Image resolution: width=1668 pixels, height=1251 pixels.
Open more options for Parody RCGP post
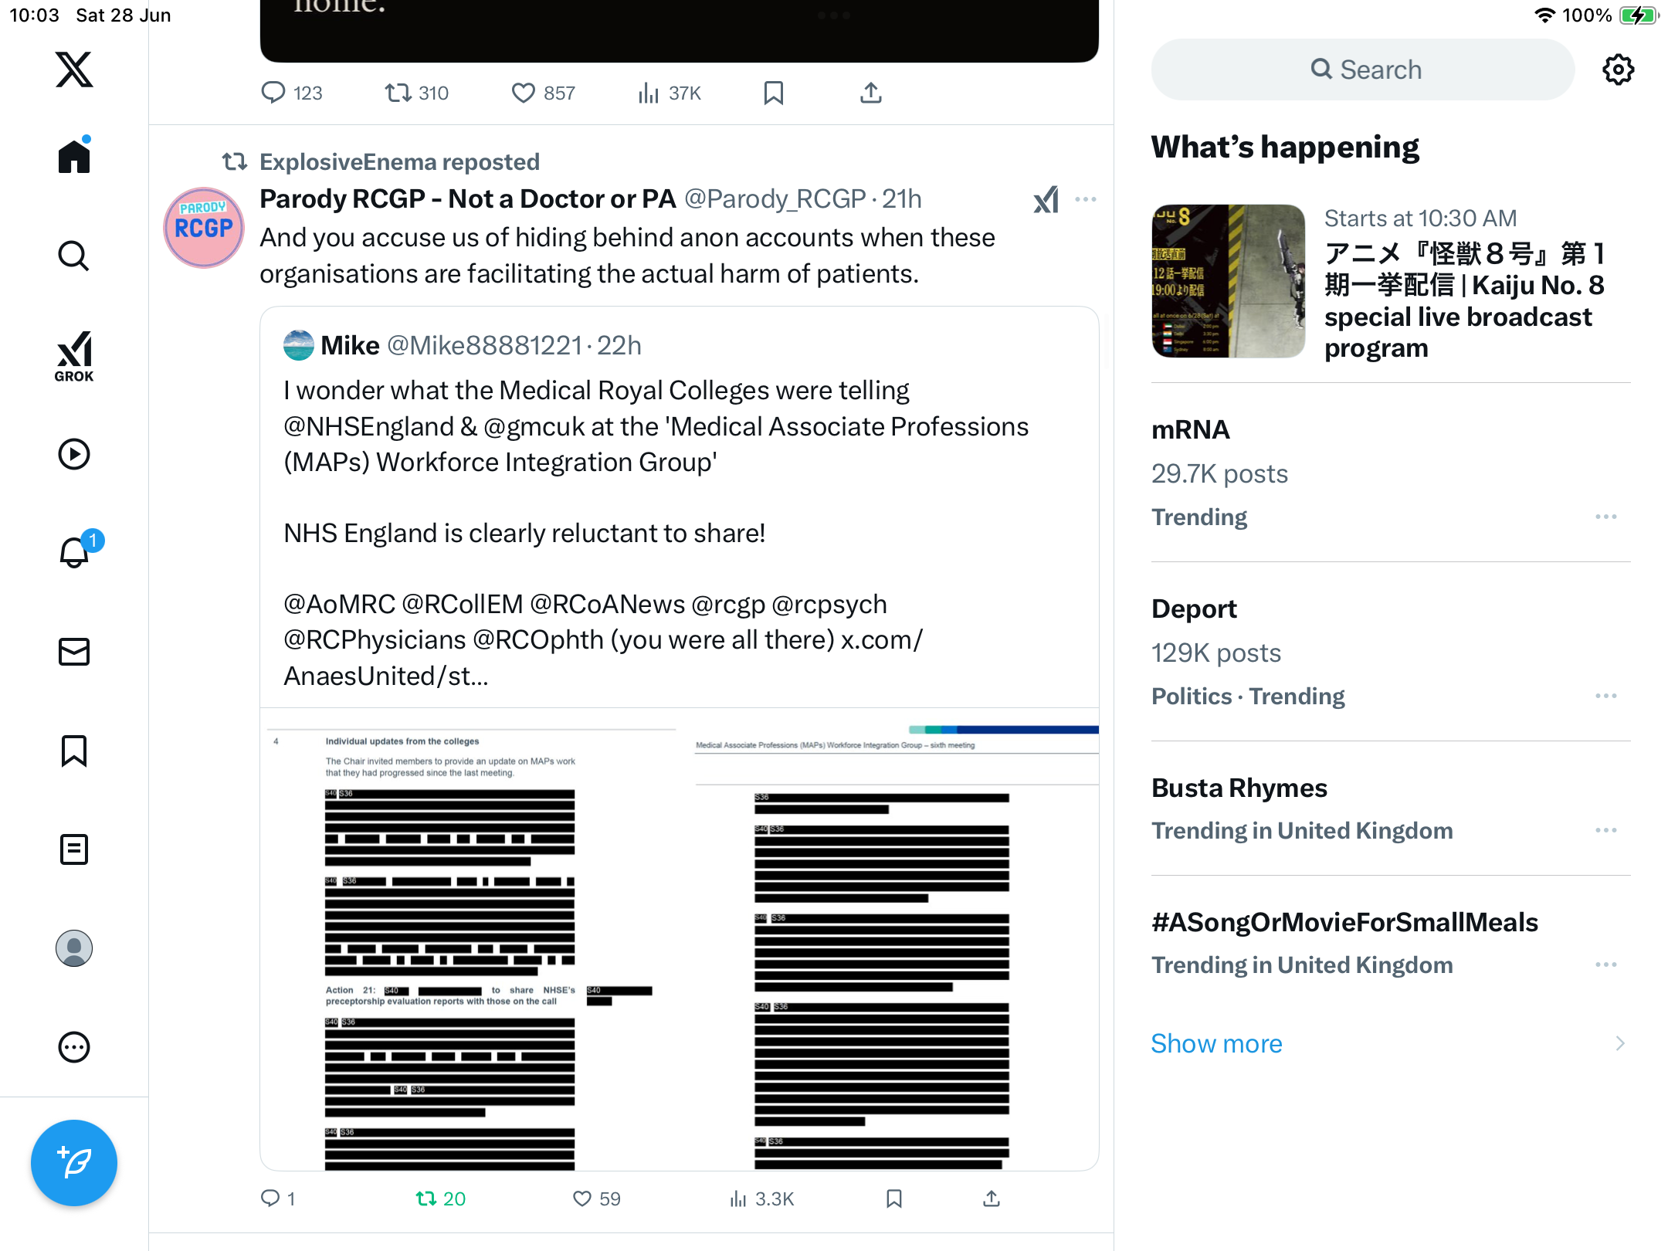pyautogui.click(x=1086, y=199)
